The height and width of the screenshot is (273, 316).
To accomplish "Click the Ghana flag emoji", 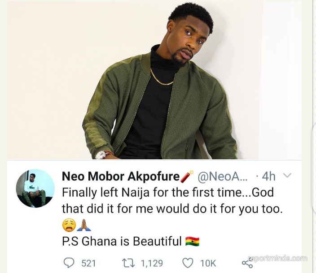I will pos(192,241).
